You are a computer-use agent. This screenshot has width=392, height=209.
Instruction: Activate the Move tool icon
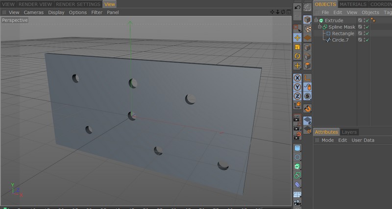click(297, 38)
